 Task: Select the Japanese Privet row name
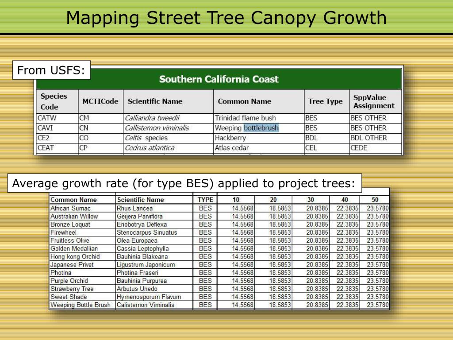pyautogui.click(x=72, y=265)
